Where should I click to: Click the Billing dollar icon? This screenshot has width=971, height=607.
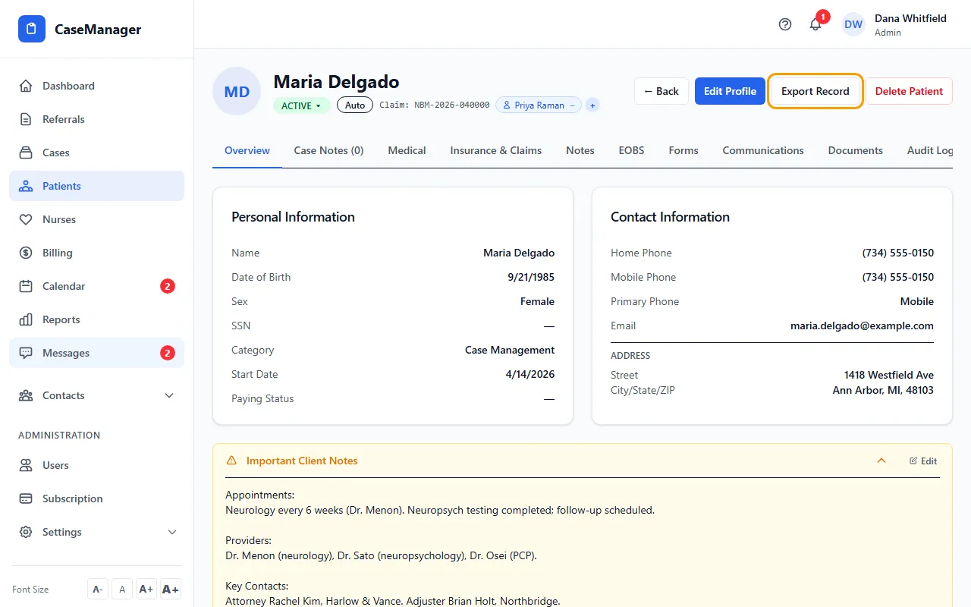click(26, 253)
